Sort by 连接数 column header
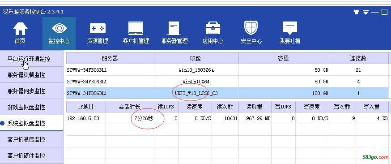This screenshot has width=391, height=164. tap(358, 58)
